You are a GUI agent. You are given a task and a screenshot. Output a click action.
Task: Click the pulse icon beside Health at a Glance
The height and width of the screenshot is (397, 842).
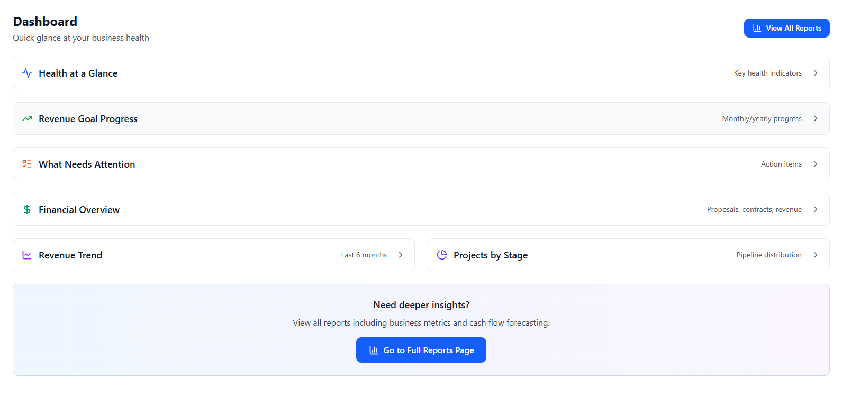coord(27,73)
